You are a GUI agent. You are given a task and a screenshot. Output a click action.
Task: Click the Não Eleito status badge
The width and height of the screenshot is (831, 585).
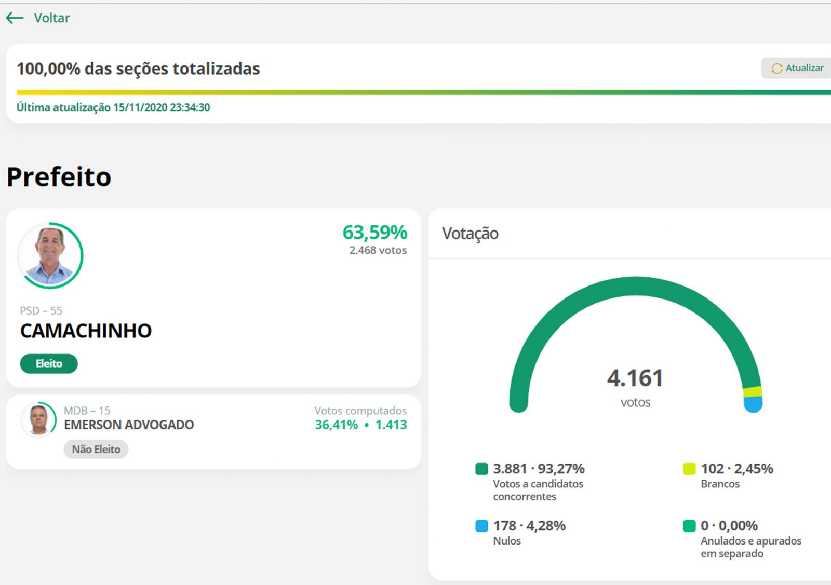point(96,449)
